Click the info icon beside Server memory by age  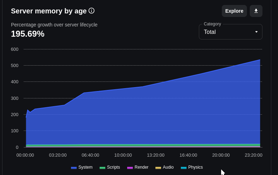click(91, 11)
